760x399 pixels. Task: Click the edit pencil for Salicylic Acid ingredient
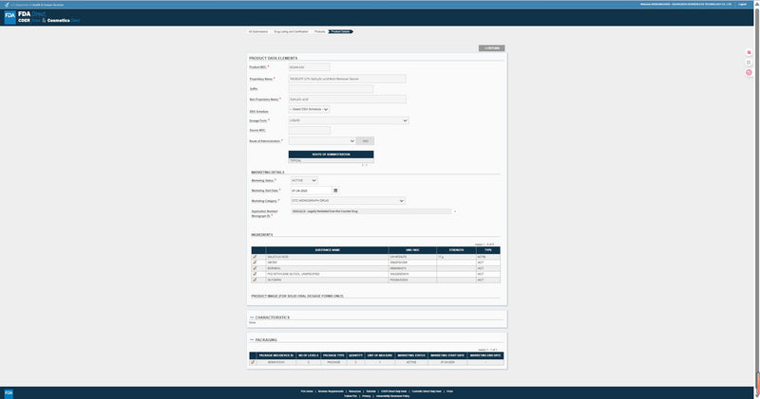(x=254, y=257)
